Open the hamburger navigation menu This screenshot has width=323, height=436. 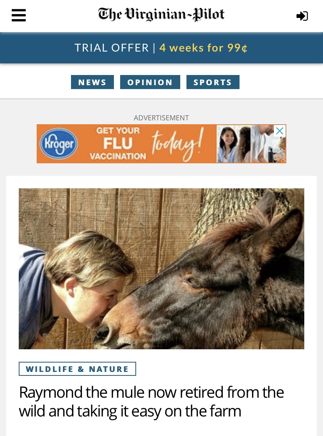point(19,15)
